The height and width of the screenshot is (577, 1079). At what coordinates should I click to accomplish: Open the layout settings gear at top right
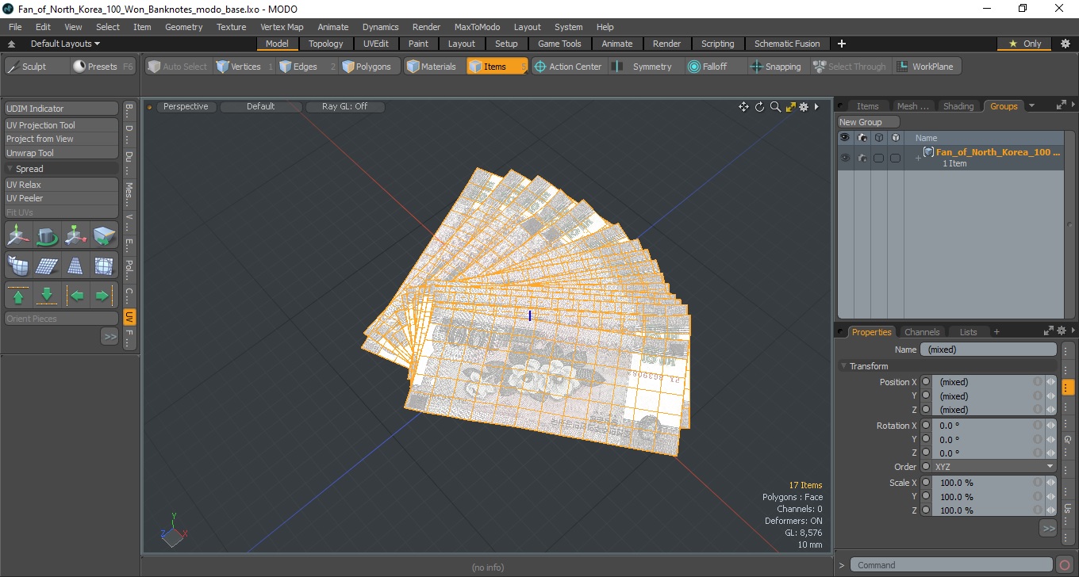(1066, 44)
